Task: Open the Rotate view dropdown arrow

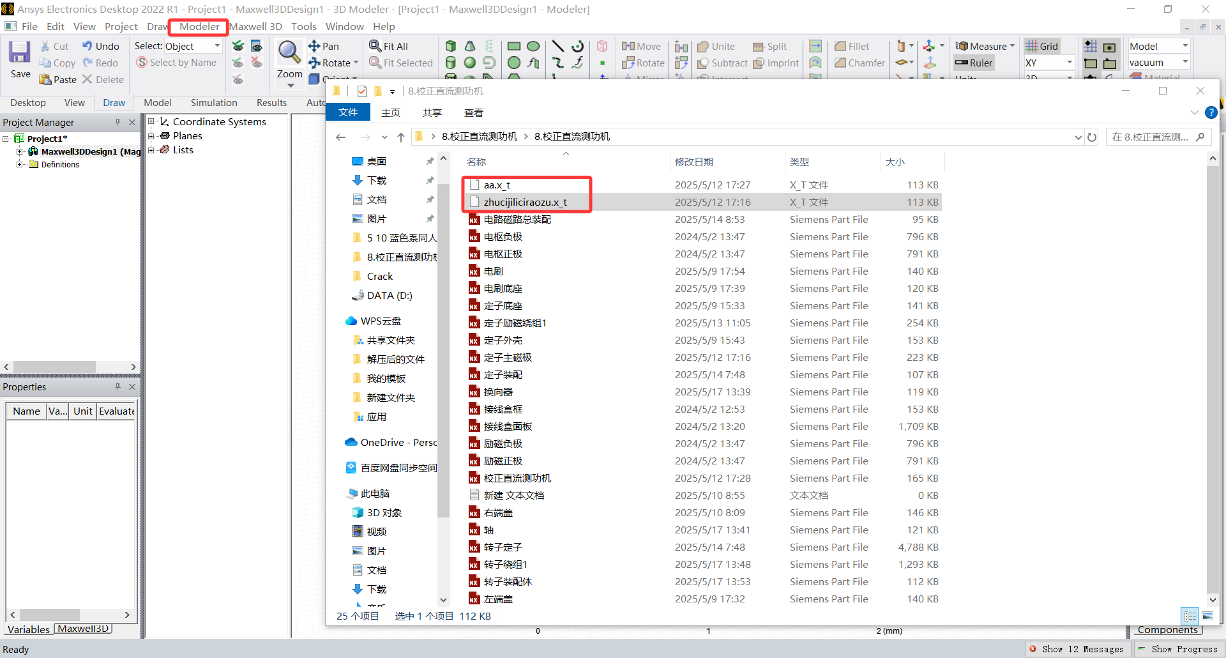Action: point(356,63)
